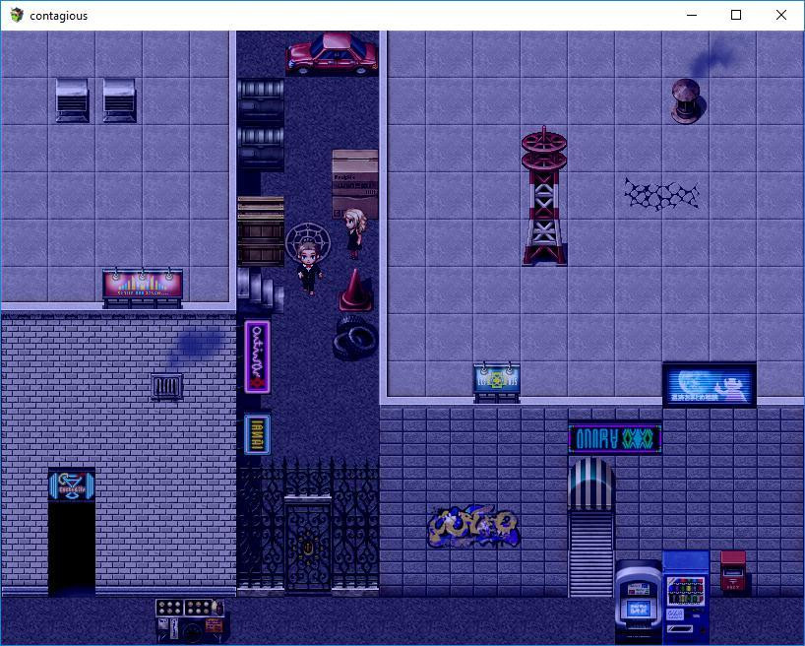The height and width of the screenshot is (646, 805).
Task: Click the man in black suit
Action: coord(309,268)
